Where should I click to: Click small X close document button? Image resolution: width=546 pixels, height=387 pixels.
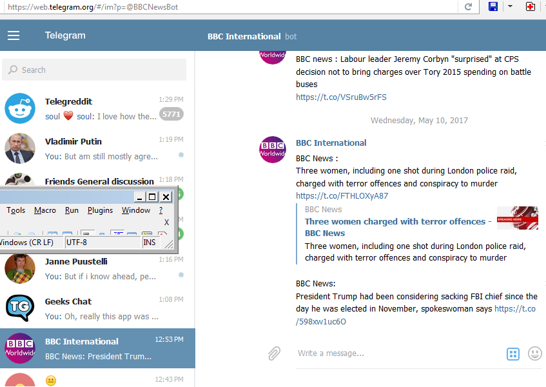[x=167, y=223]
